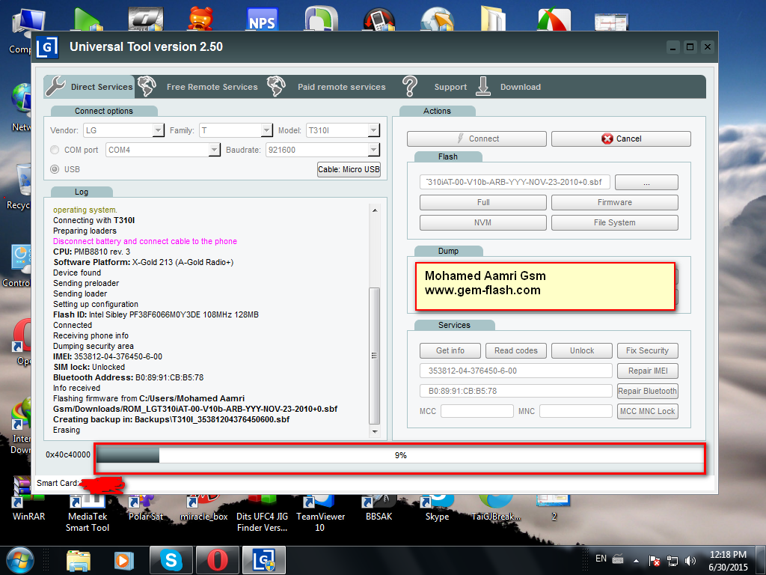Expand the COM port dropdown showing COM4
Viewport: 766px width, 575px height.
pos(214,150)
